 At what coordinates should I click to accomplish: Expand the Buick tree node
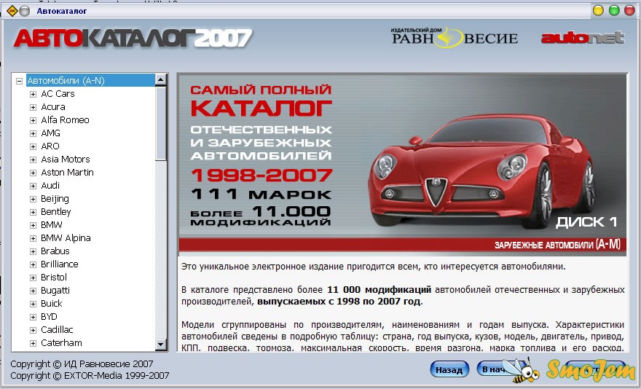coord(33,304)
